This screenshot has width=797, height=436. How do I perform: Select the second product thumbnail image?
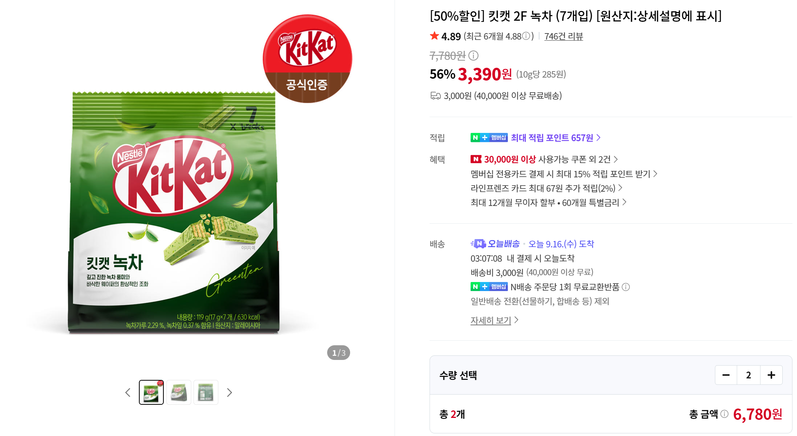tap(179, 392)
